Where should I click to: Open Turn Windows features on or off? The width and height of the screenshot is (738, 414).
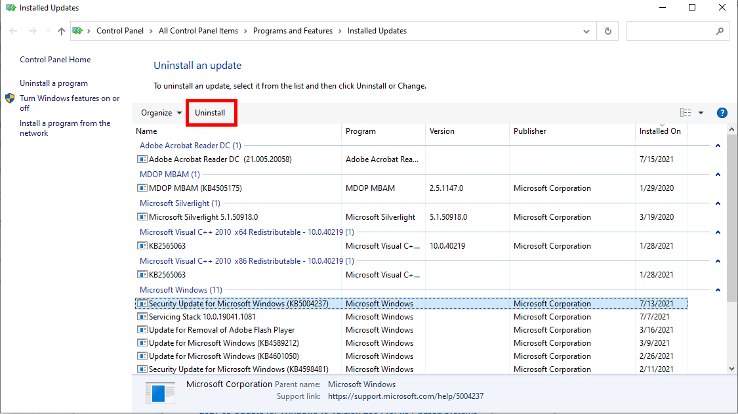[x=70, y=103]
